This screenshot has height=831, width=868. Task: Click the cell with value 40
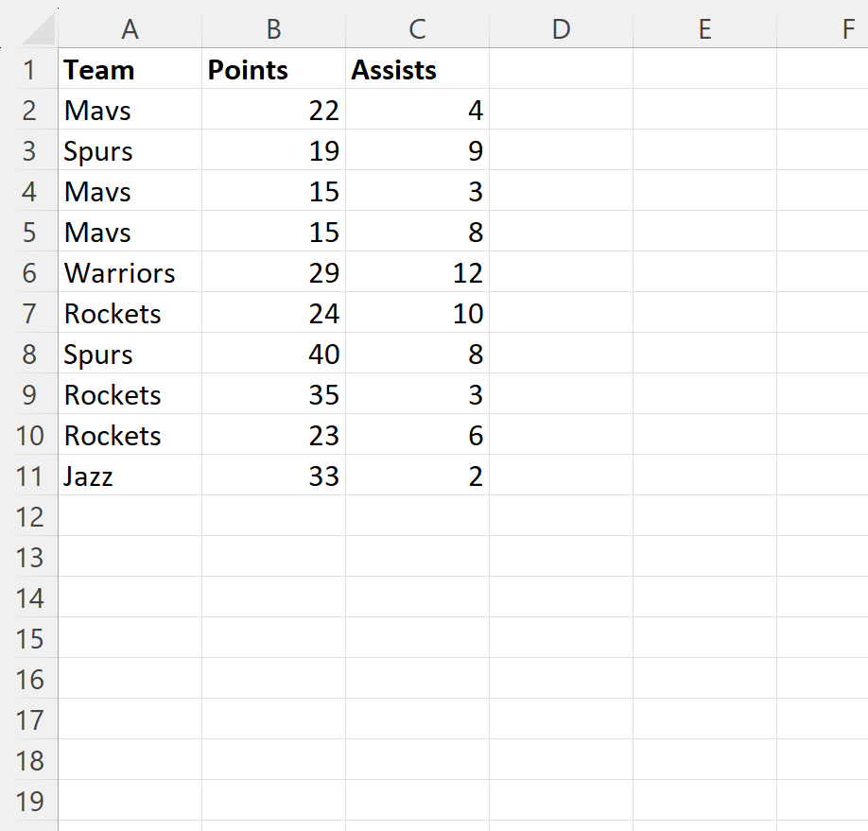click(x=273, y=354)
